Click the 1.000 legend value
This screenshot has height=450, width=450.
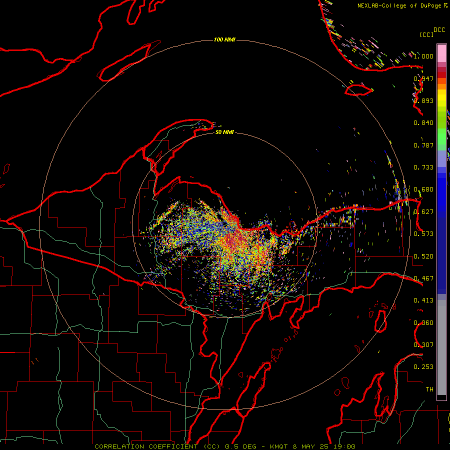point(423,56)
